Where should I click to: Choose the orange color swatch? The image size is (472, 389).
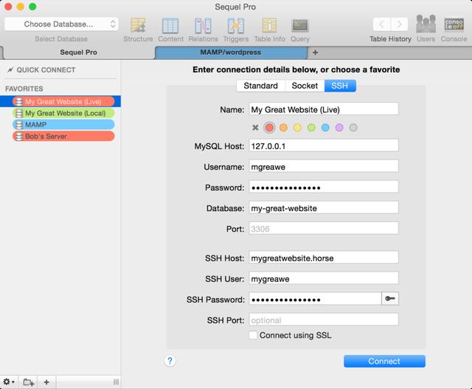coord(283,128)
